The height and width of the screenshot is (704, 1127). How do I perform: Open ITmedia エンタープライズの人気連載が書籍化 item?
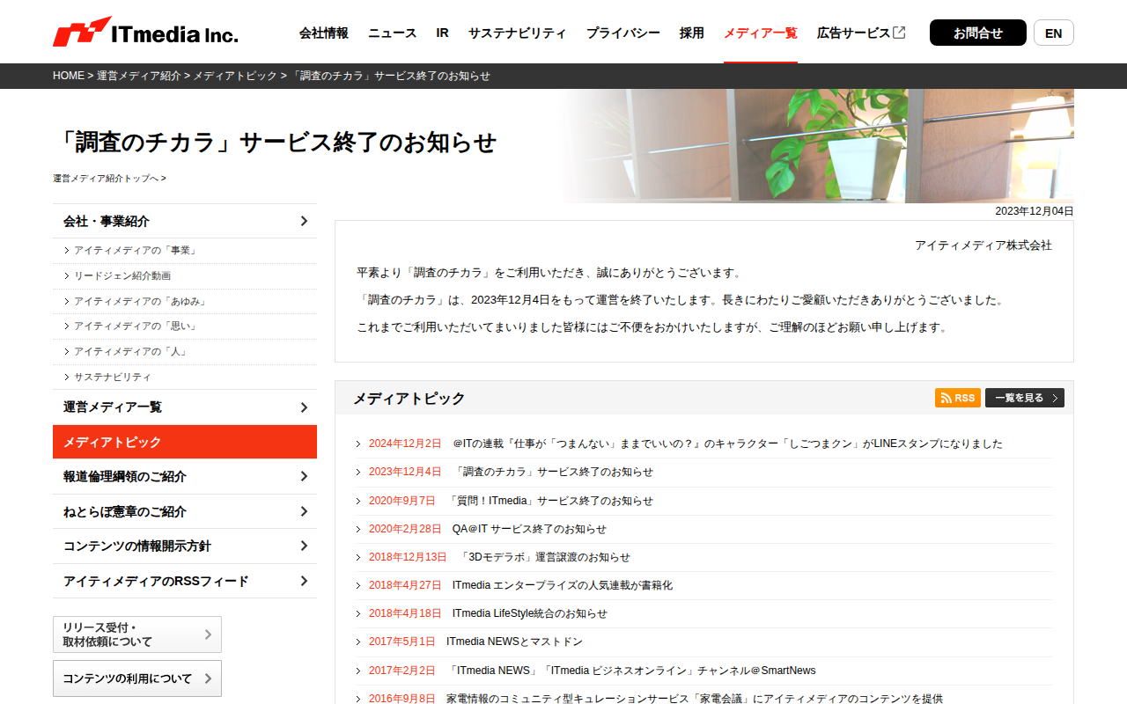coord(563,585)
